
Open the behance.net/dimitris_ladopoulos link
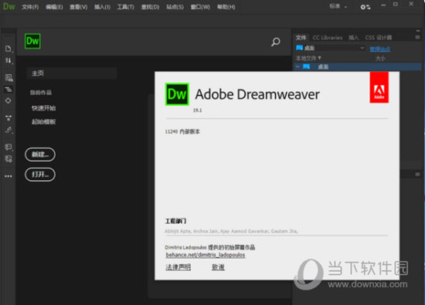click(206, 255)
